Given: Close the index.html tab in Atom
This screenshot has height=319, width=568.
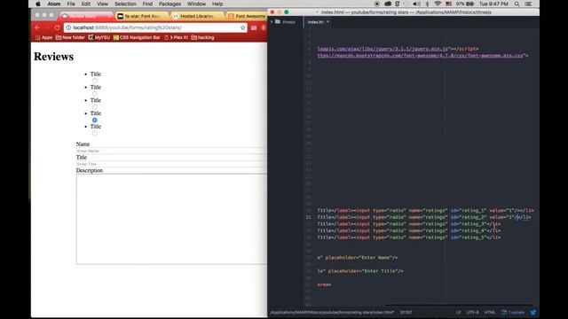Looking at the screenshot, I should click(327, 22).
